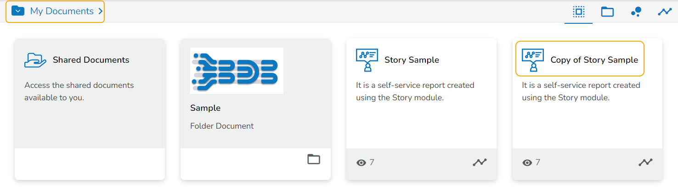Image resolution: width=678 pixels, height=190 pixels.
Task: Click the story-type chart icon on Story Sample
Action: (x=480, y=162)
